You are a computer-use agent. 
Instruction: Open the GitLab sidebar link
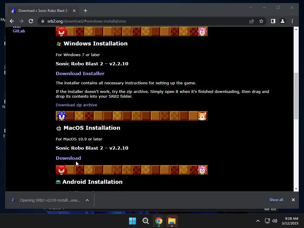click(19, 31)
